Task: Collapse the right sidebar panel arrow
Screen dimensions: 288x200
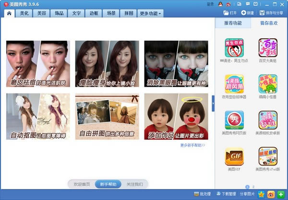Action: tap(213, 103)
